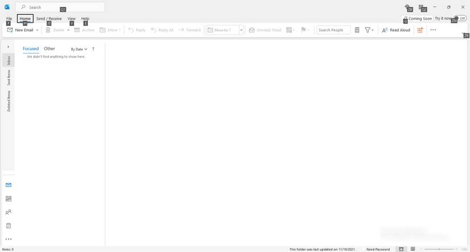The image size is (470, 252).
Task: Select the Deleted Items folder
Action: [9, 101]
